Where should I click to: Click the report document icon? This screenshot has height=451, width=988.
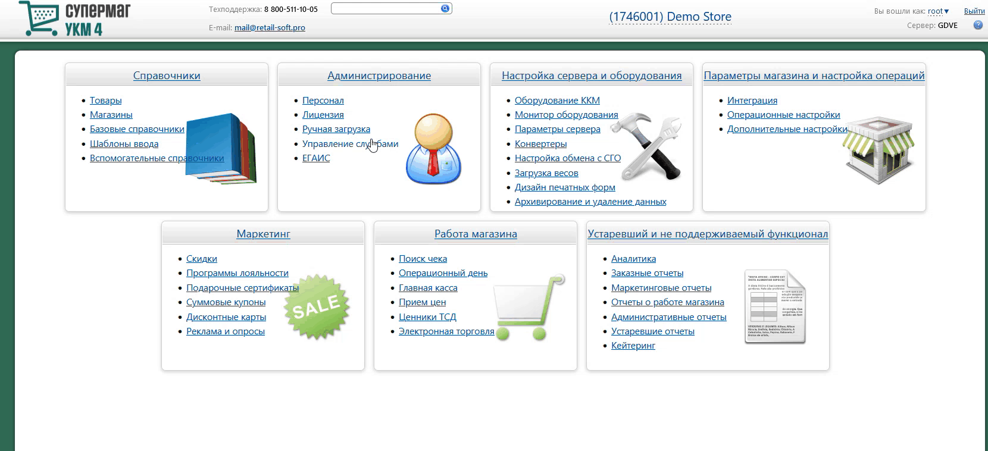tap(775, 307)
